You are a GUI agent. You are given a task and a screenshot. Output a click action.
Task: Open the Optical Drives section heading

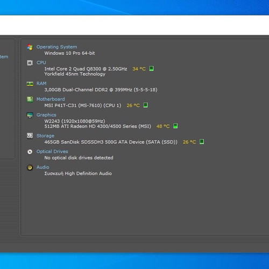click(52, 152)
